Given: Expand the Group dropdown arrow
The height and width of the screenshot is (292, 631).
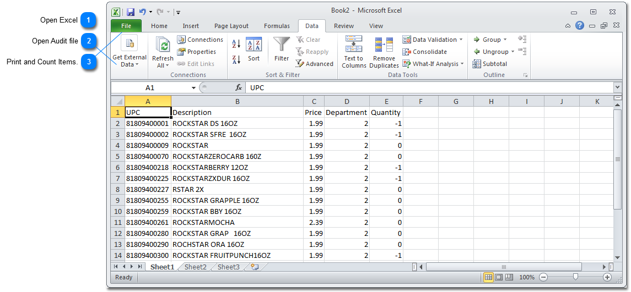Looking at the screenshot, I should [x=505, y=40].
